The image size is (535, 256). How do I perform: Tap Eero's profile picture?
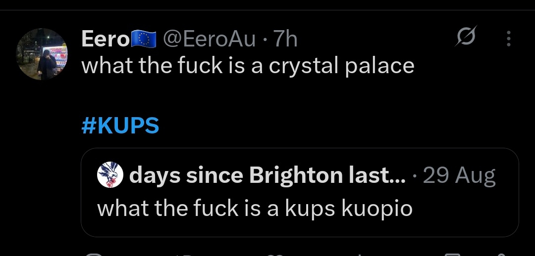click(x=42, y=54)
